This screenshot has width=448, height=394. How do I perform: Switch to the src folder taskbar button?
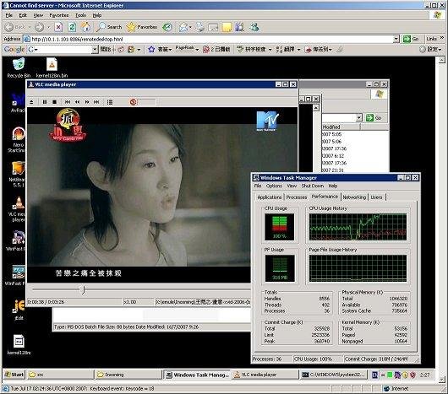point(61,375)
